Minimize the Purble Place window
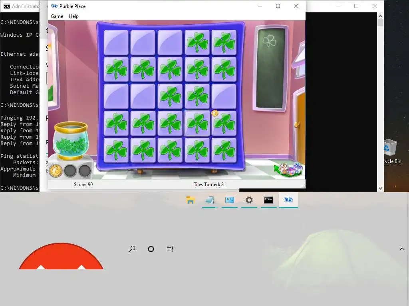This screenshot has height=306, width=409. click(x=260, y=6)
